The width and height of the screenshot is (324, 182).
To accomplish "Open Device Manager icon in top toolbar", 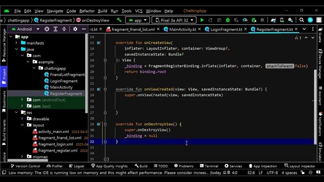I will [x=282, y=20].
